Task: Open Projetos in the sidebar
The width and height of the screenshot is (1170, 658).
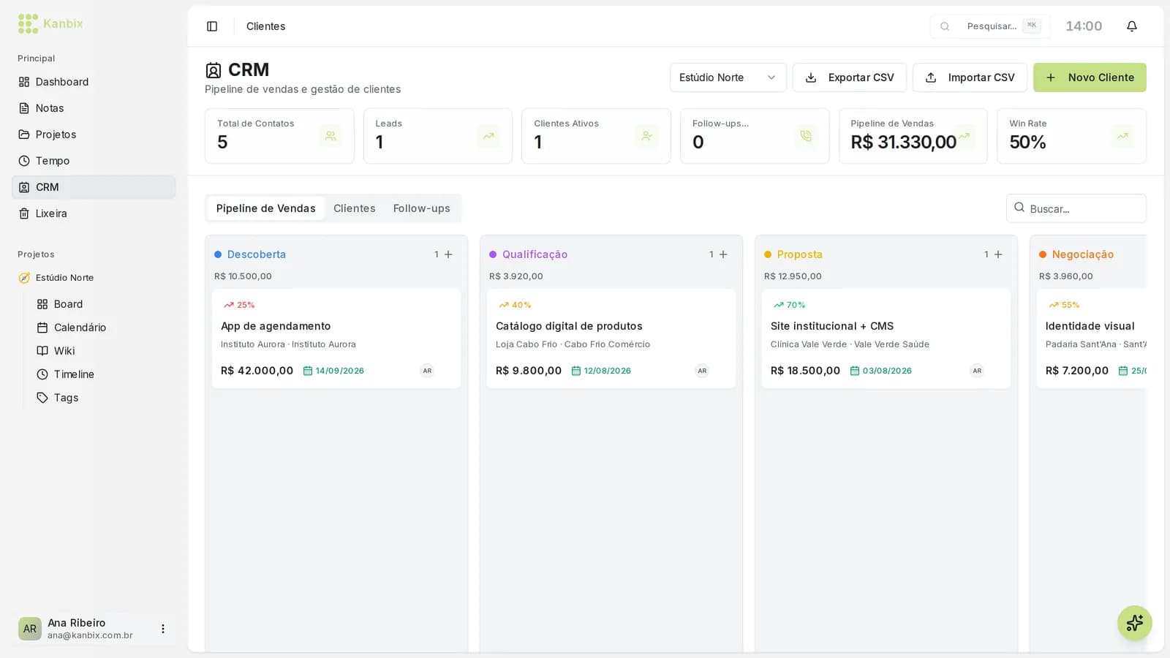Action: click(x=94, y=135)
